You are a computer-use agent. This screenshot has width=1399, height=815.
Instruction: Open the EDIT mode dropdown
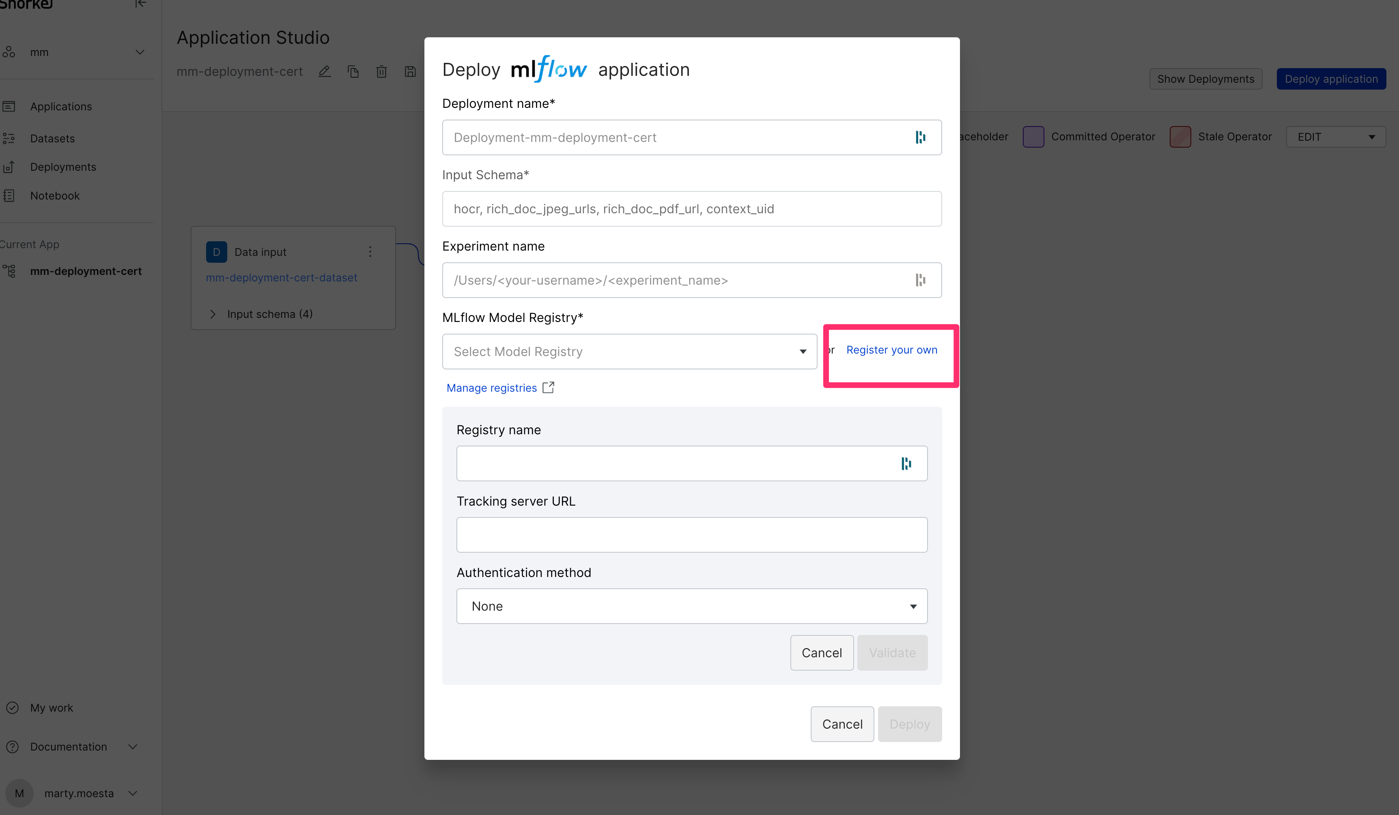click(1336, 137)
